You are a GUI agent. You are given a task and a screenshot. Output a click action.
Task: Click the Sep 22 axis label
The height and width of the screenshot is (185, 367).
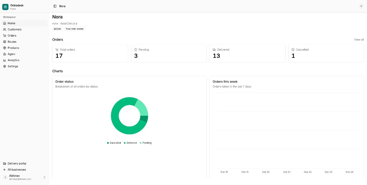308,172
